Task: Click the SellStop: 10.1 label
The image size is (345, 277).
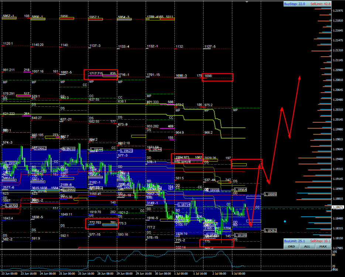Action: click(x=320, y=241)
